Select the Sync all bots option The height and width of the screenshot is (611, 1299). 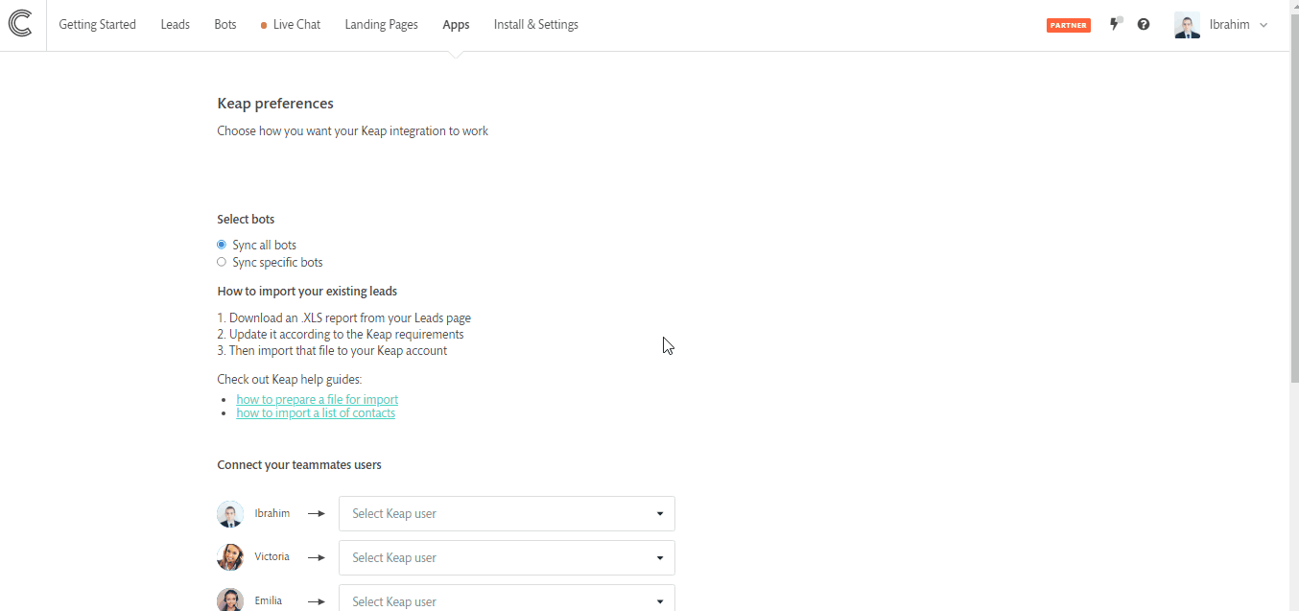pos(222,245)
